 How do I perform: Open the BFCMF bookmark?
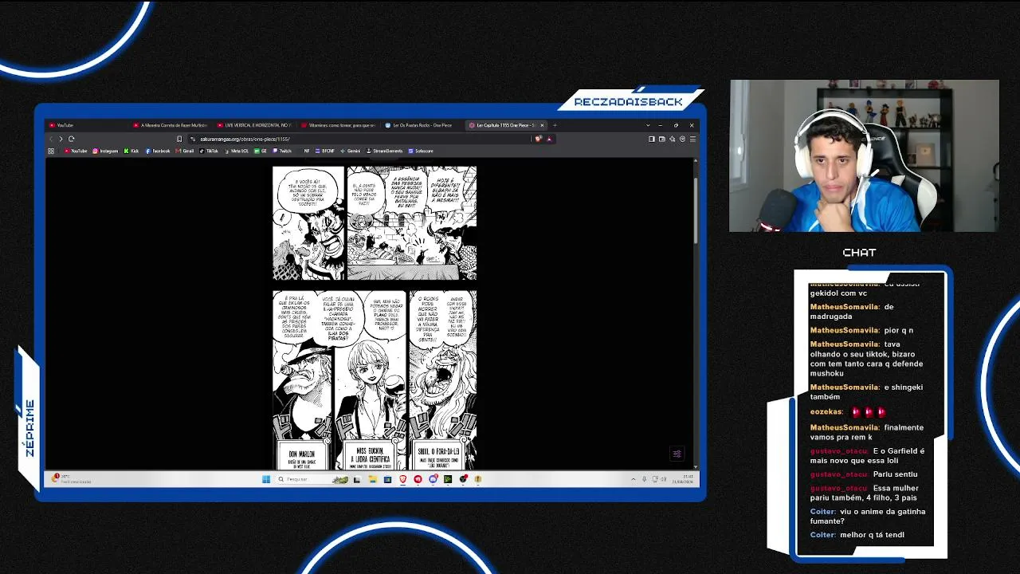pos(326,151)
